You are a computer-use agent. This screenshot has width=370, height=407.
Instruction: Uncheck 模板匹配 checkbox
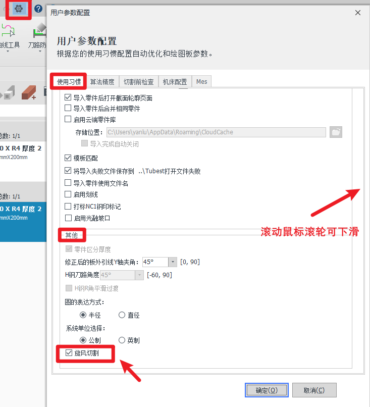(68, 158)
